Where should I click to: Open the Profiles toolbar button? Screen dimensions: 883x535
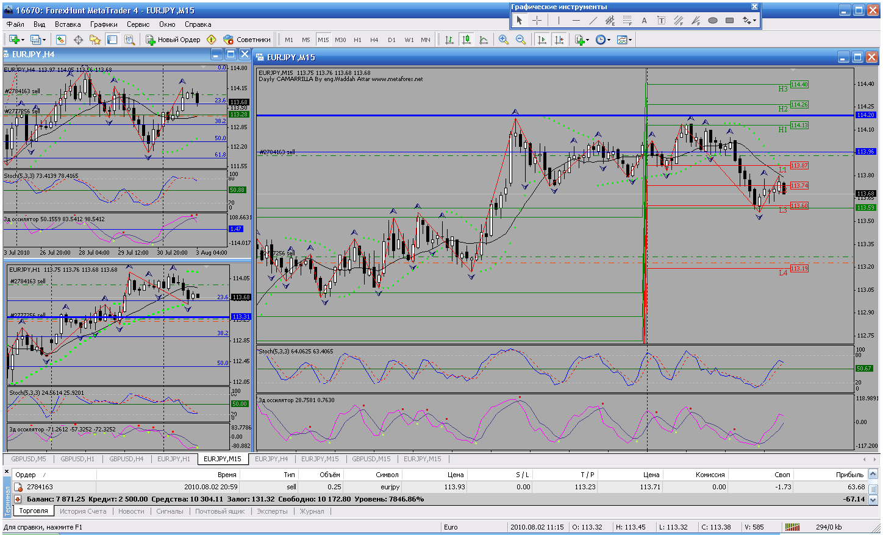[38, 40]
